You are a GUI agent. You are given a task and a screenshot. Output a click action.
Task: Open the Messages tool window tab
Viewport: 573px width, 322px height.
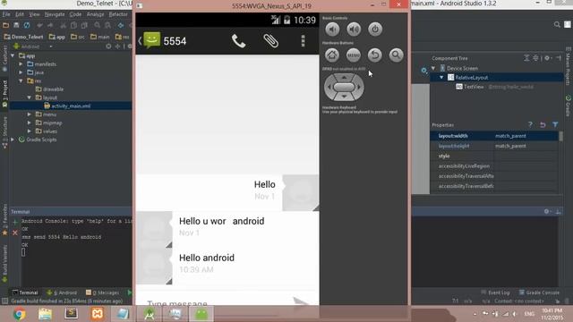coord(103,292)
